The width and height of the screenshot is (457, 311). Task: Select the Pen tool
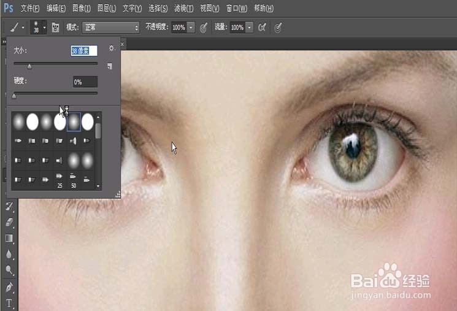click(9, 287)
